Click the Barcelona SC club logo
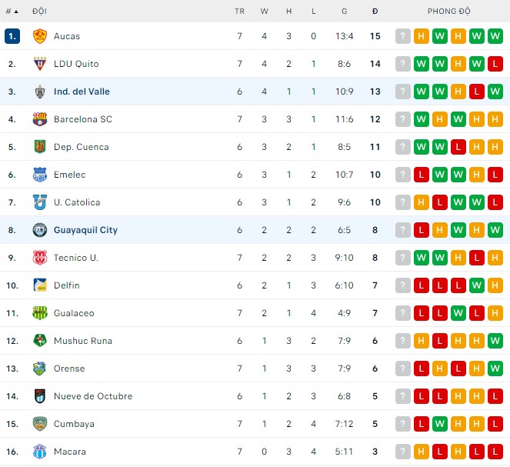 (x=40, y=119)
